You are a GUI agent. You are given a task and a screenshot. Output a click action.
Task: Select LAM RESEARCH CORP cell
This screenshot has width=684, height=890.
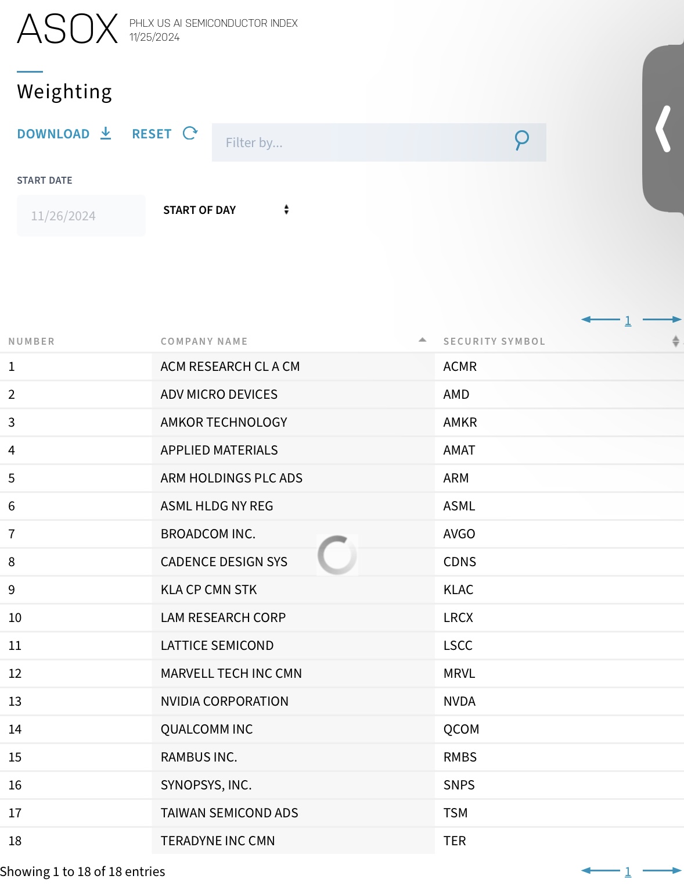click(293, 617)
